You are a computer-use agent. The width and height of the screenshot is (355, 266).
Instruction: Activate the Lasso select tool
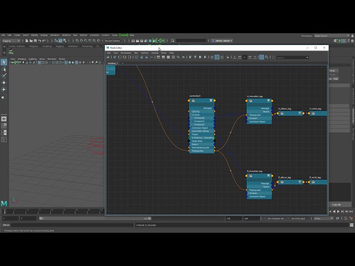pos(4,69)
